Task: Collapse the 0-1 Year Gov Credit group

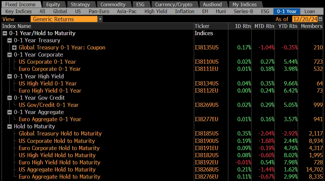Action: click(x=10, y=98)
